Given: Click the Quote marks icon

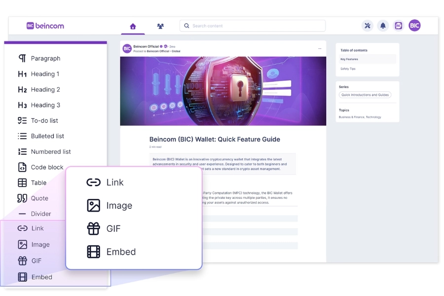Looking at the screenshot, I should pos(22,198).
